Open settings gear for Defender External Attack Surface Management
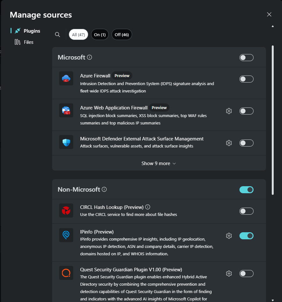282x302 pixels. pyautogui.click(x=229, y=143)
